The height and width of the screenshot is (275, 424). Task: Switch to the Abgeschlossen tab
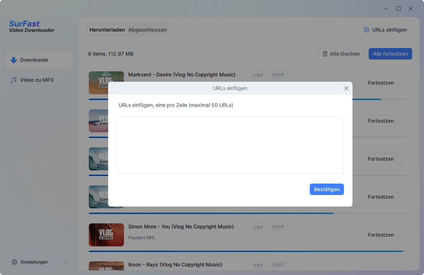(x=147, y=30)
